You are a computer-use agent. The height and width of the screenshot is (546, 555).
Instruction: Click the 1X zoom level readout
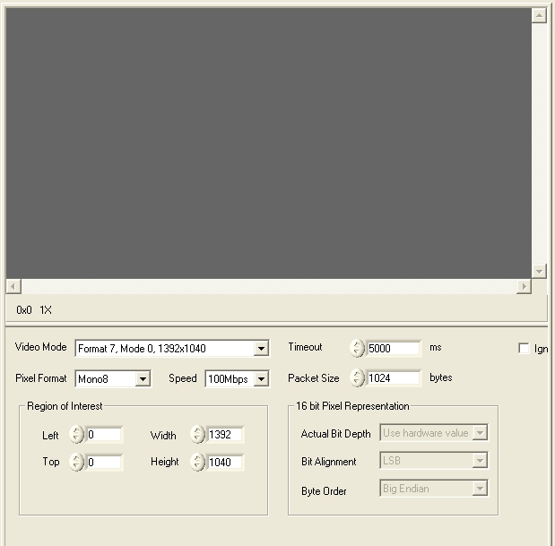46,310
